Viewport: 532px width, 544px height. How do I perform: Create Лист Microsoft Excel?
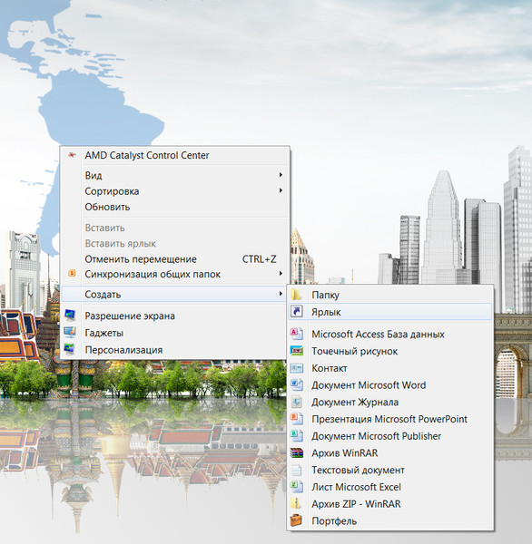coord(390,487)
